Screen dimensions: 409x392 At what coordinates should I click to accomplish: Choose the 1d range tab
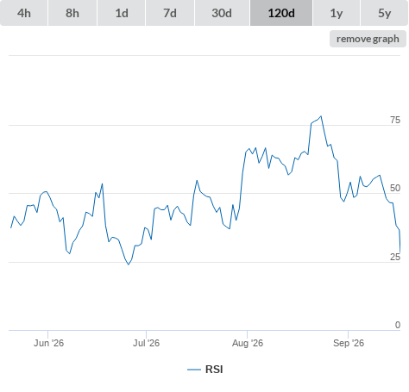click(x=122, y=13)
